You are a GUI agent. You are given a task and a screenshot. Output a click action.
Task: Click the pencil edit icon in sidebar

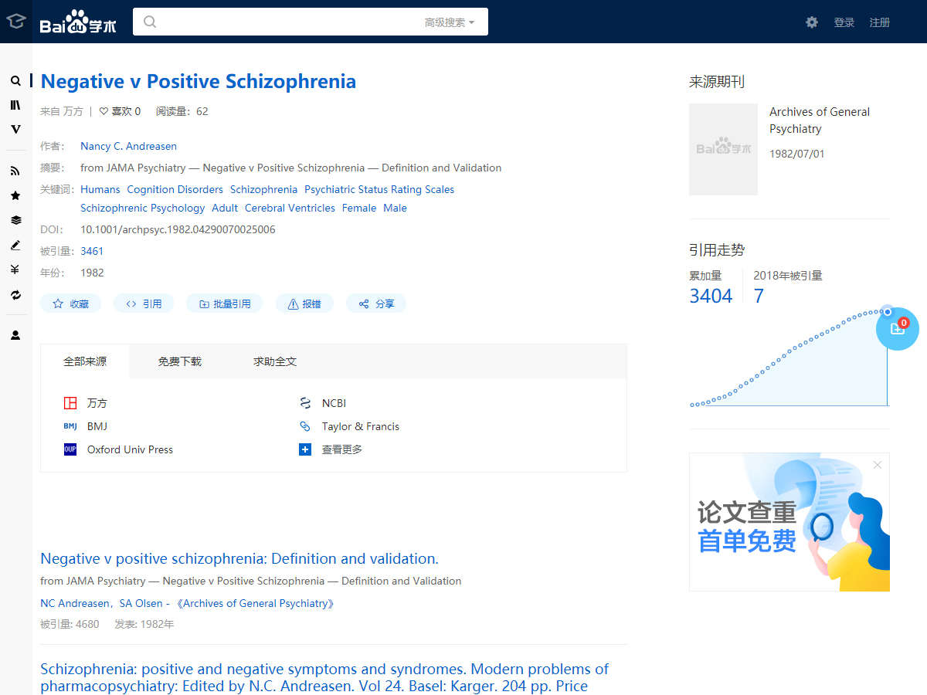15,246
